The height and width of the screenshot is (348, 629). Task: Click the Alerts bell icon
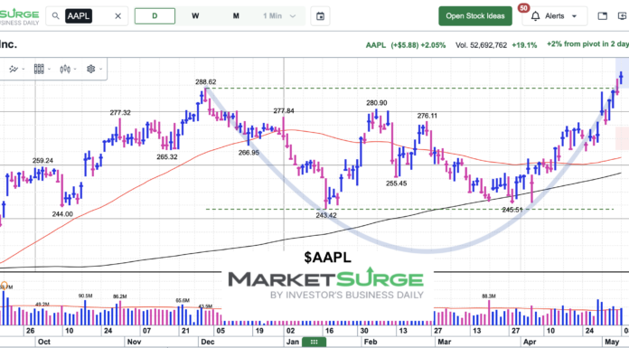point(535,16)
